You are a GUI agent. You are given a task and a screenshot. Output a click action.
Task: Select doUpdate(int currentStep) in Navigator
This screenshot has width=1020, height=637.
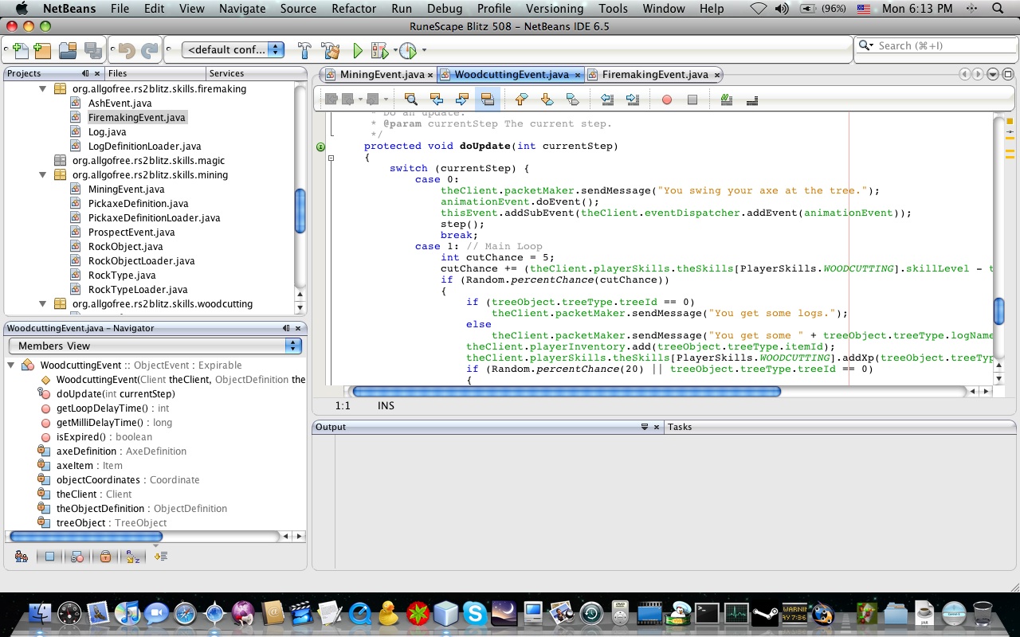(116, 394)
